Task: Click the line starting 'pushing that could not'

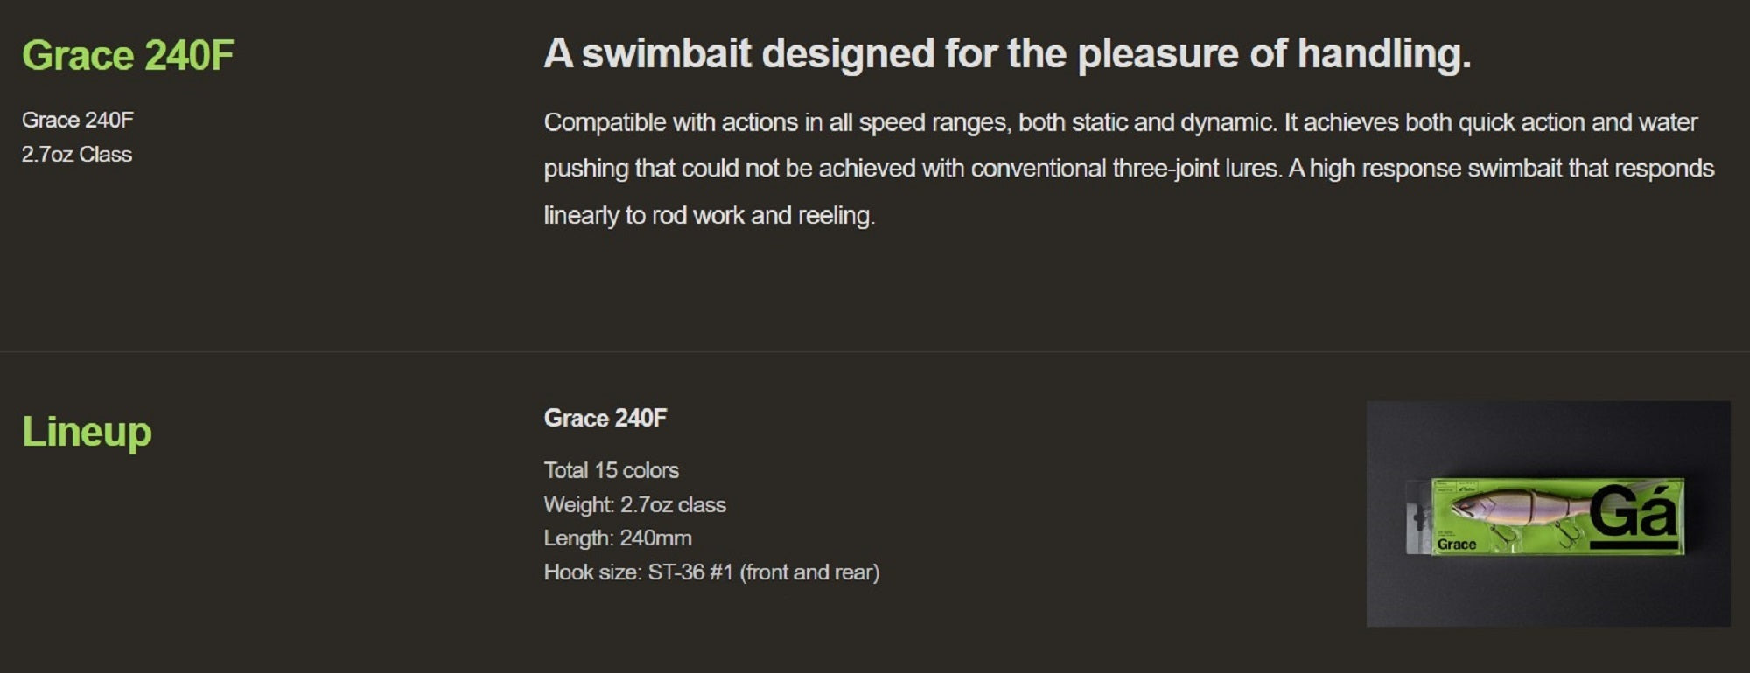Action: [x=1129, y=169]
